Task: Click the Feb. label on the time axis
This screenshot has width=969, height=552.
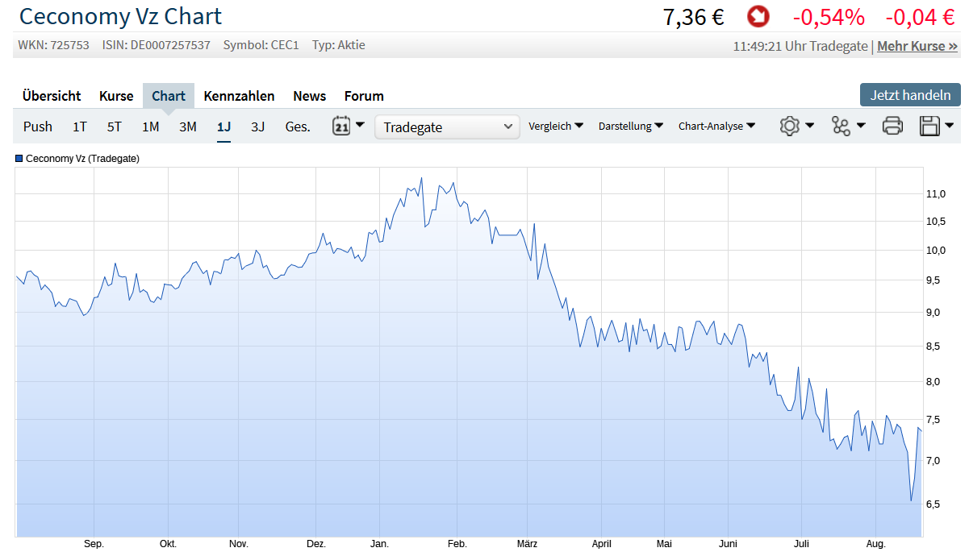Action: 457,544
